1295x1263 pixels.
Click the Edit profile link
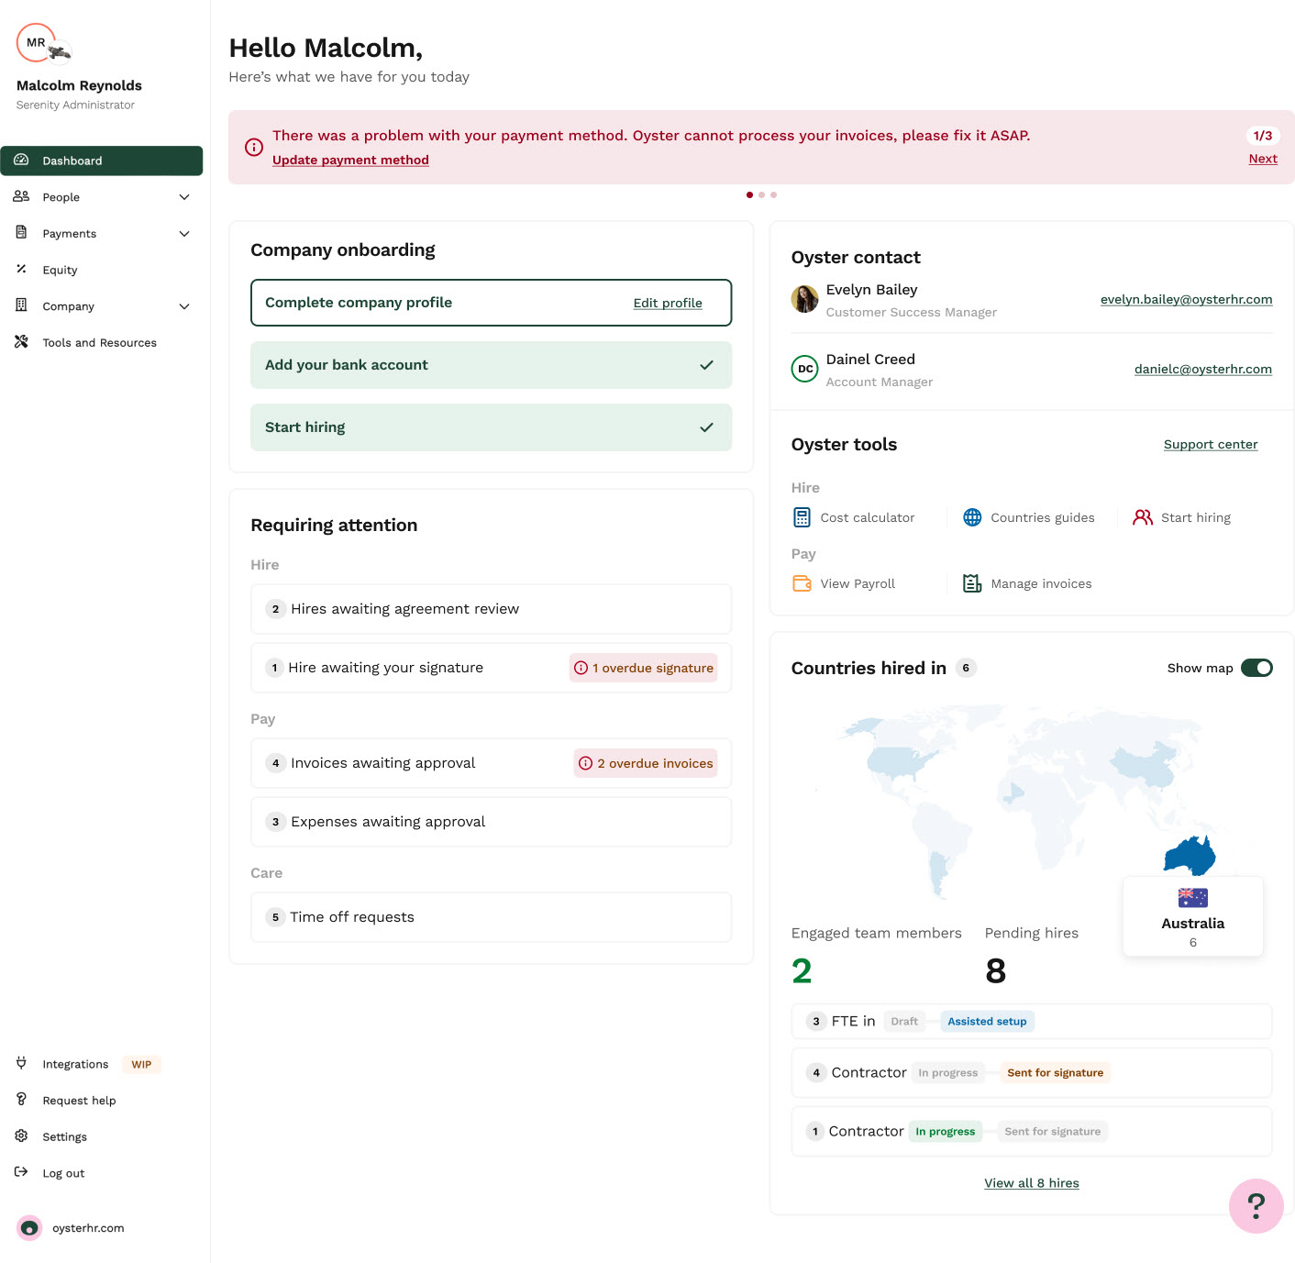tap(668, 303)
